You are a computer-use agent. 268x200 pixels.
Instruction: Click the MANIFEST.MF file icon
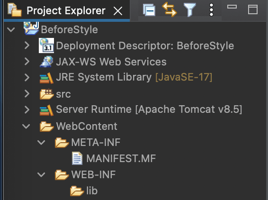[77, 158]
